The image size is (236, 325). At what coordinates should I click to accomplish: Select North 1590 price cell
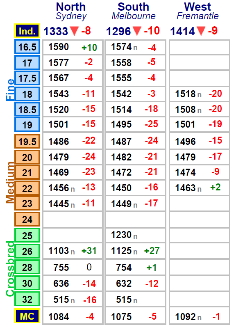point(73,47)
